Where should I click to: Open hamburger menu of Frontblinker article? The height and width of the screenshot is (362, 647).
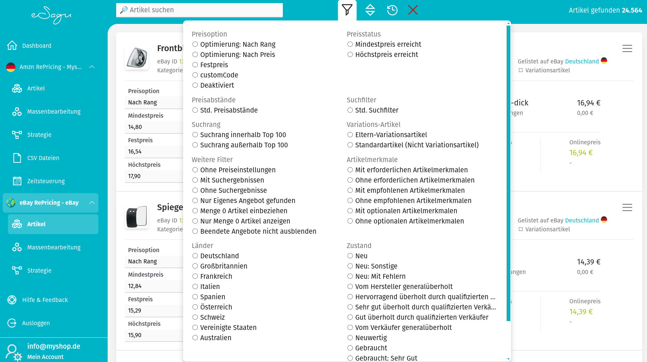(x=627, y=48)
